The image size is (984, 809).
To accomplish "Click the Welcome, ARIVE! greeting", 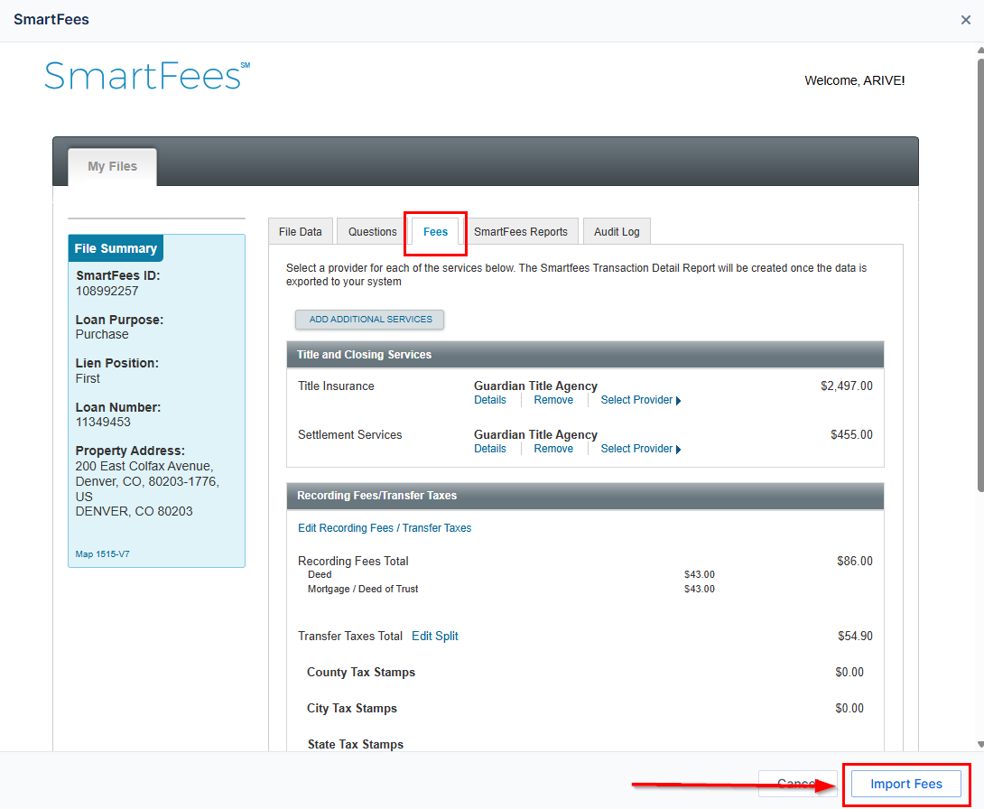I will (x=854, y=80).
